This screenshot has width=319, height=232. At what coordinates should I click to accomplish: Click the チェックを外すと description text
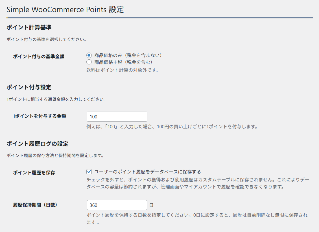pos(198,183)
